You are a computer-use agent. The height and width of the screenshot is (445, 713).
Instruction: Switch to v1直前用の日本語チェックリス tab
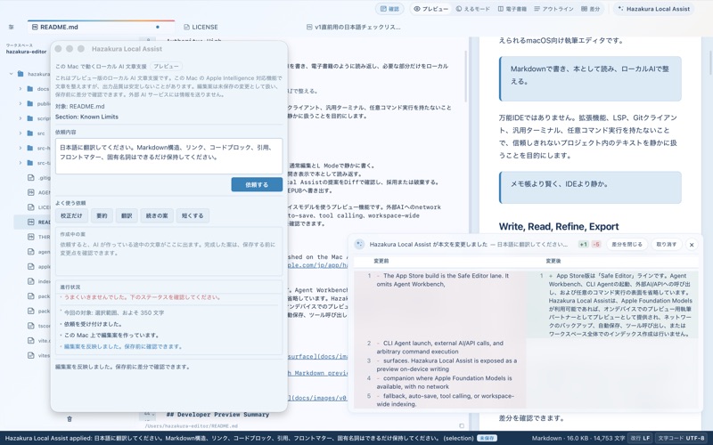coord(353,28)
